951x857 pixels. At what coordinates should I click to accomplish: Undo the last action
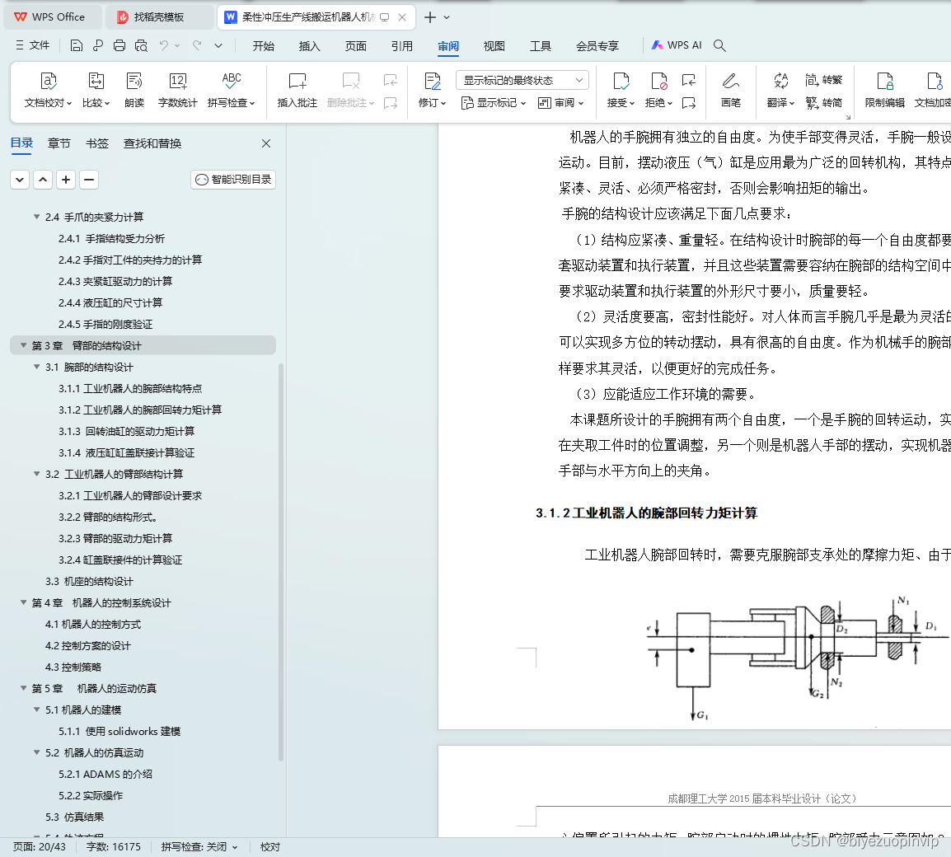(164, 45)
